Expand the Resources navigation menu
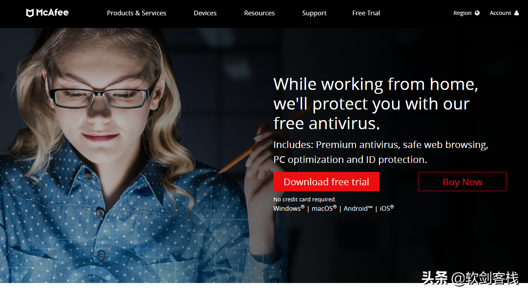The width and height of the screenshot is (528, 294). tap(259, 13)
